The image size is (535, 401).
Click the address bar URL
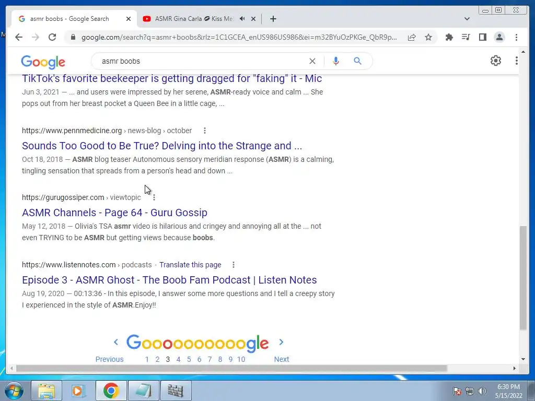click(239, 37)
